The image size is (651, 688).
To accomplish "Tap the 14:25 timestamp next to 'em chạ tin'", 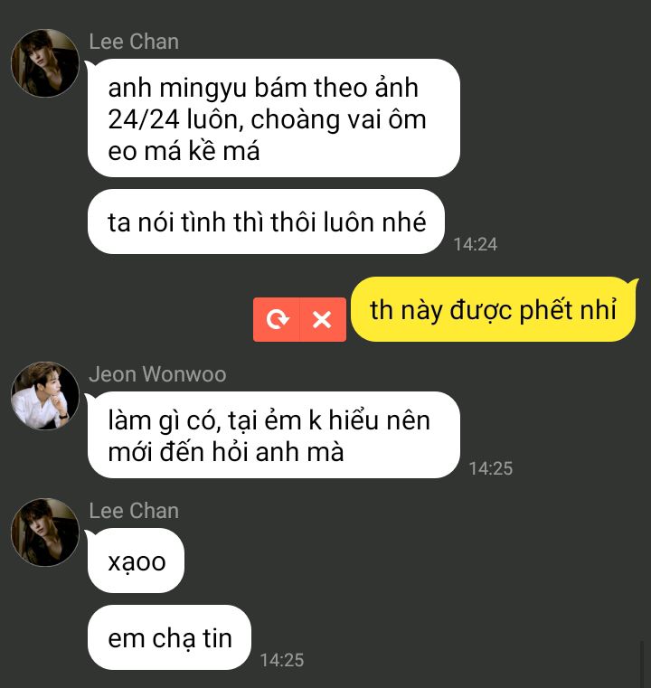I will [x=282, y=660].
